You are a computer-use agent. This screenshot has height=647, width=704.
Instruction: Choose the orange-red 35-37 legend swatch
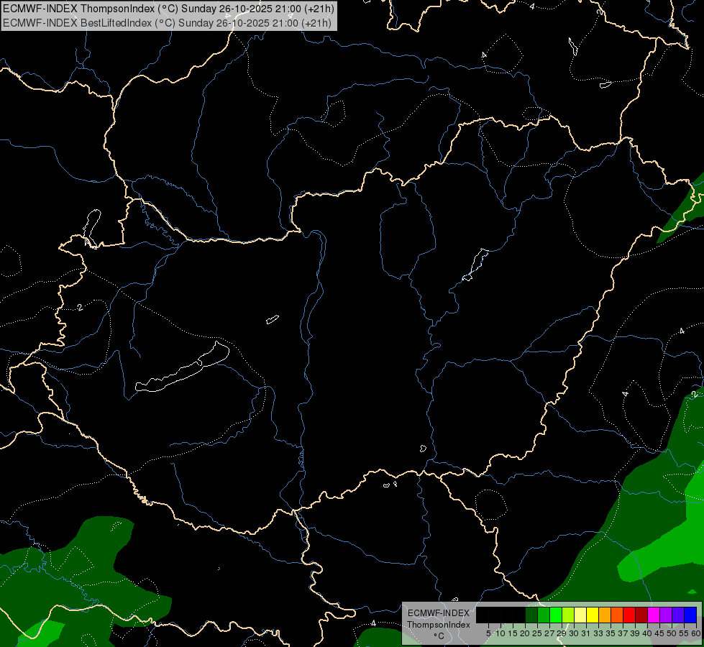[617, 615]
